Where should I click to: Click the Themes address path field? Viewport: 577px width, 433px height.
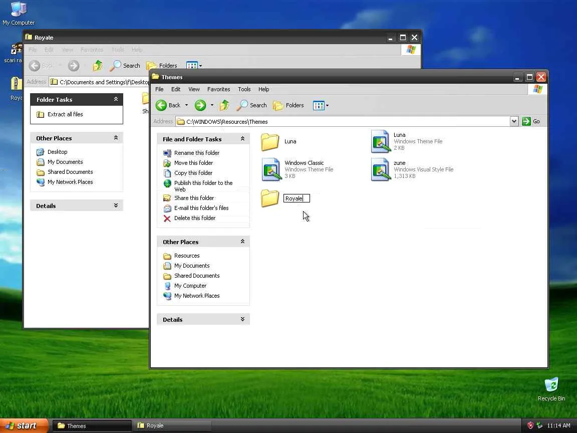pyautogui.click(x=343, y=121)
